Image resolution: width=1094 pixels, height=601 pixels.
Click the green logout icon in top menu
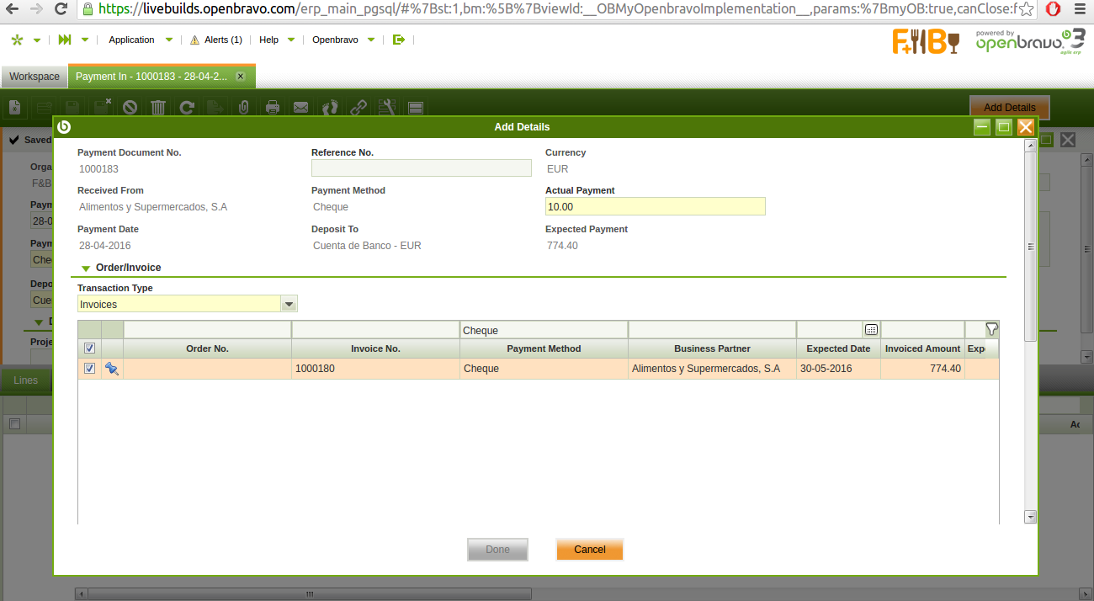click(x=399, y=40)
